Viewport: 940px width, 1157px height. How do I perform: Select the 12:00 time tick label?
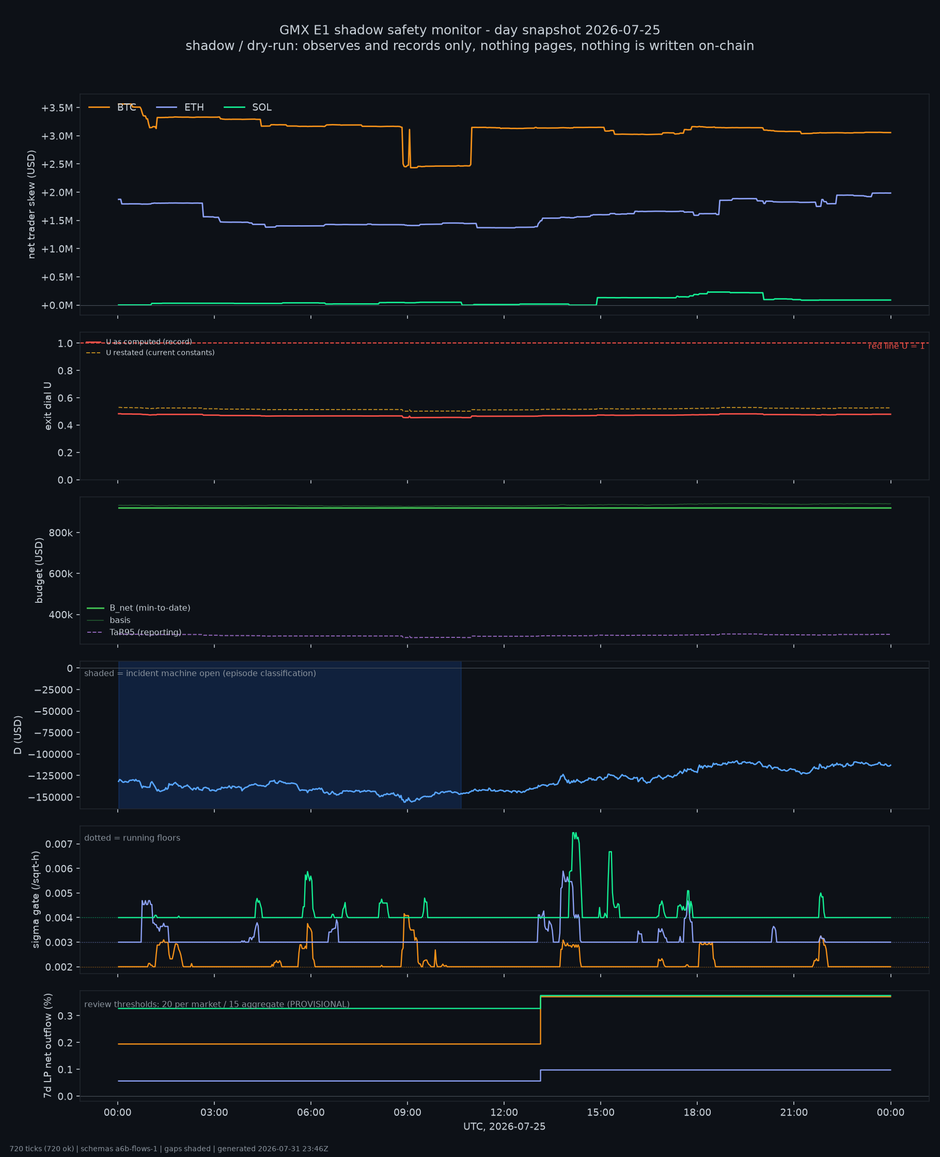pos(504,1113)
